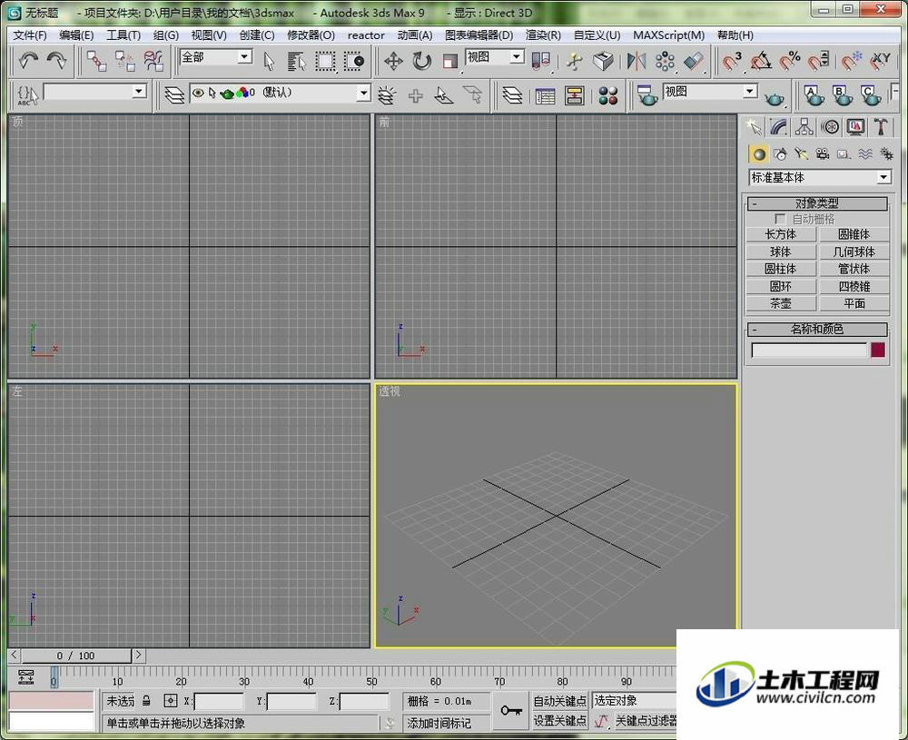The image size is (908, 740).
Task: Click the Create New Layer icon
Action: point(387,95)
